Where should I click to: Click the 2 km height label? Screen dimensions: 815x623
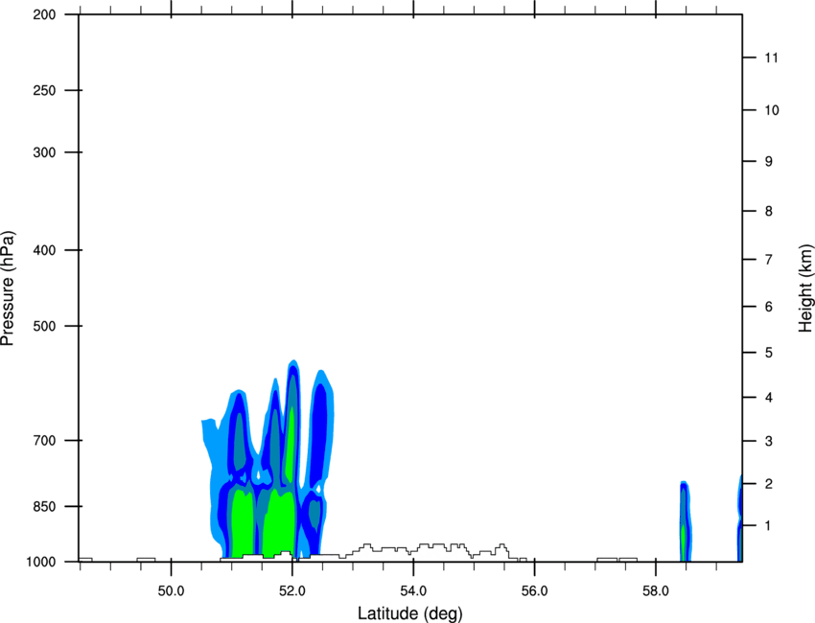pyautogui.click(x=768, y=484)
